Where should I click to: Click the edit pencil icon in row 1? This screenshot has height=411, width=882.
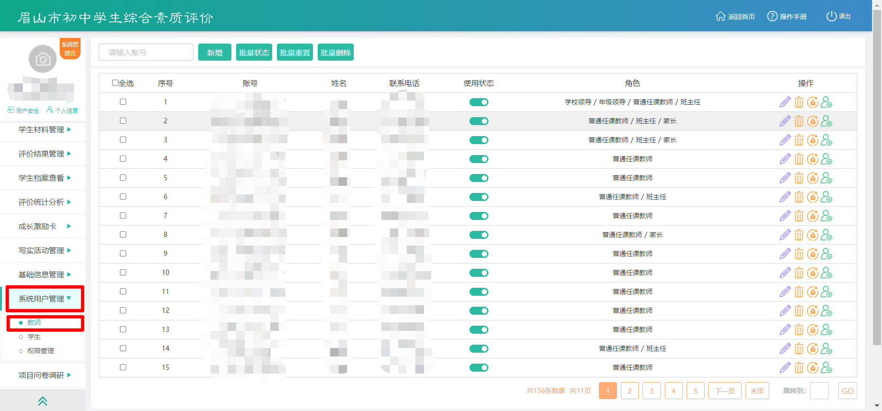point(785,102)
